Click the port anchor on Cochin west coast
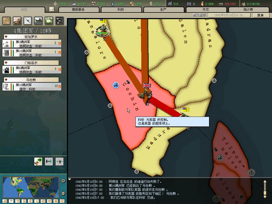 [x=110, y=105]
